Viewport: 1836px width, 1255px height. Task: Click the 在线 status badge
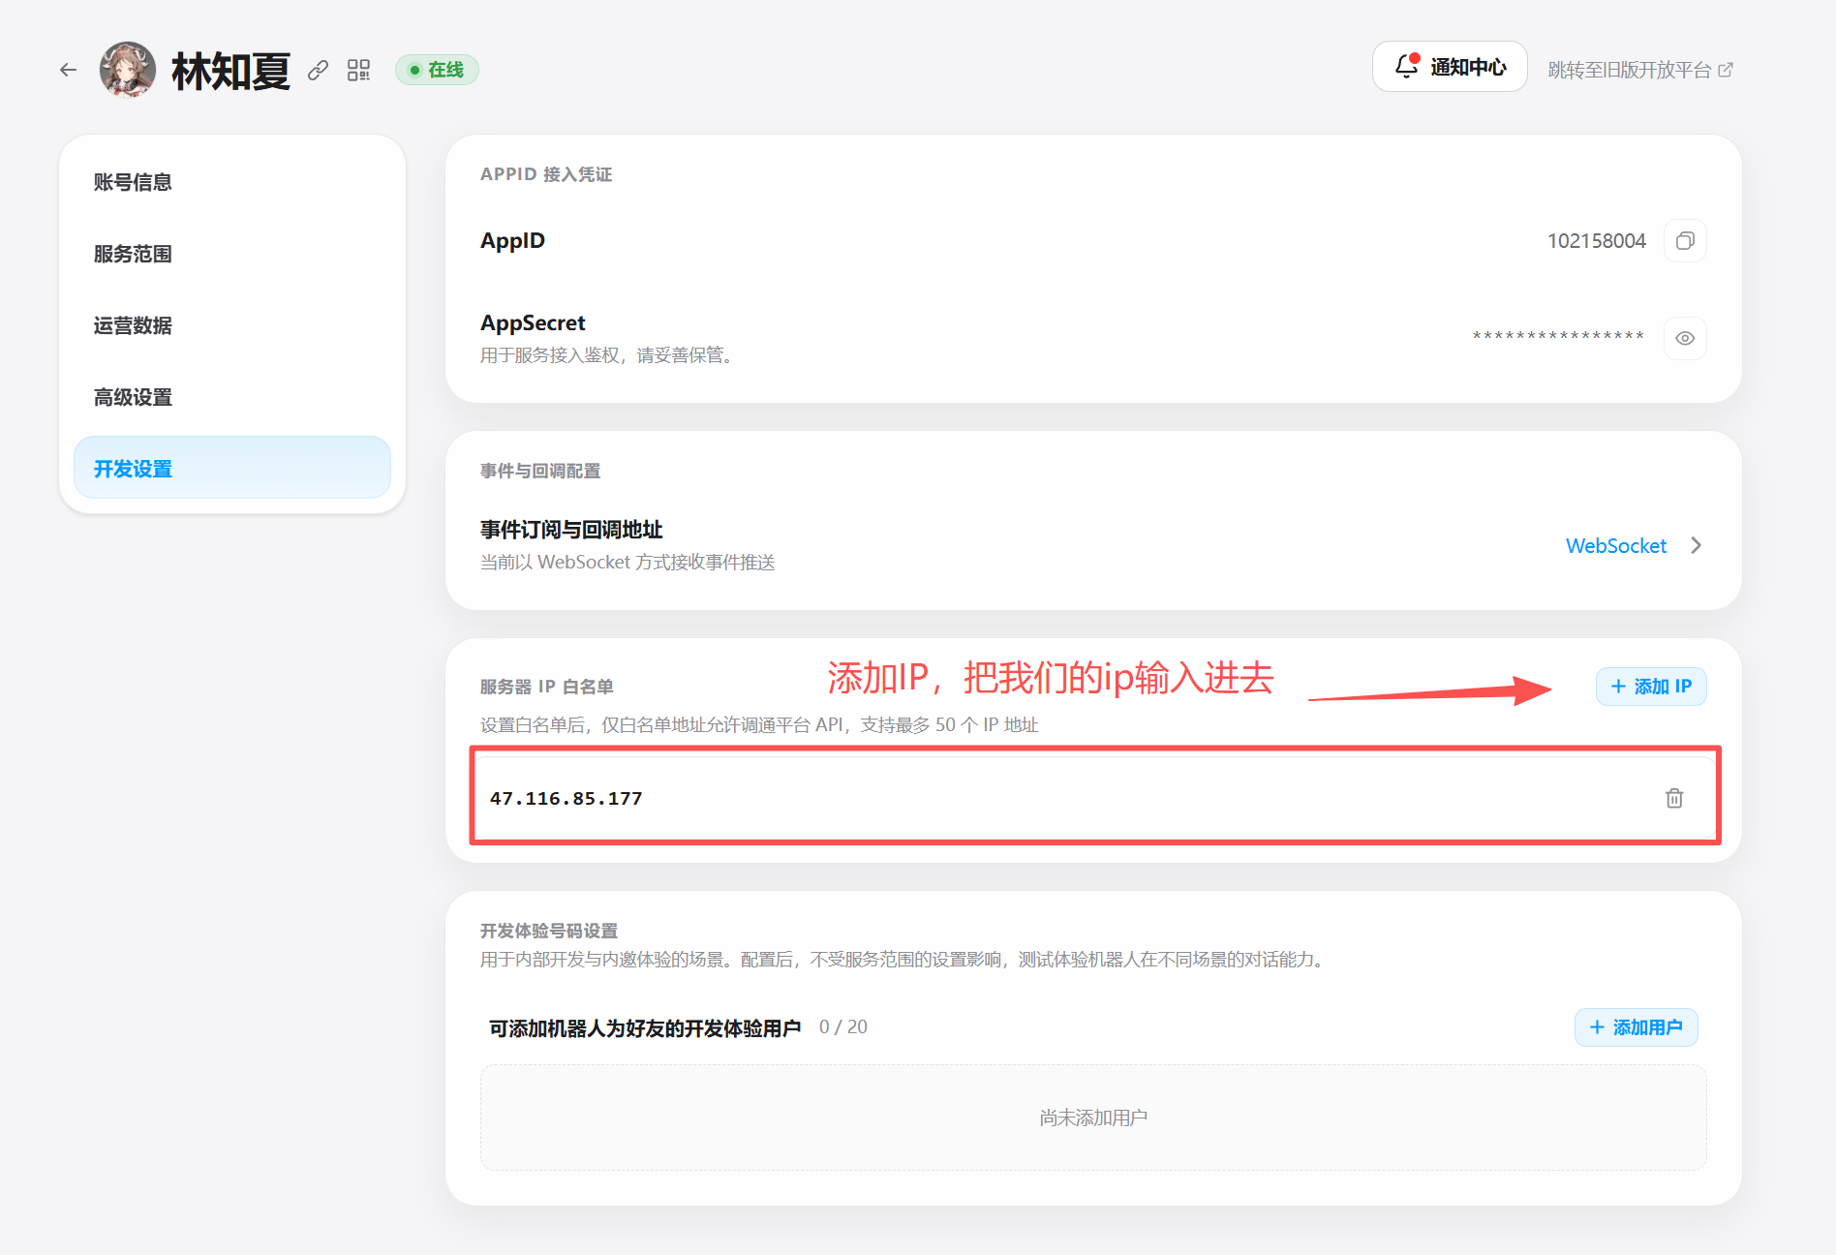pyautogui.click(x=437, y=70)
